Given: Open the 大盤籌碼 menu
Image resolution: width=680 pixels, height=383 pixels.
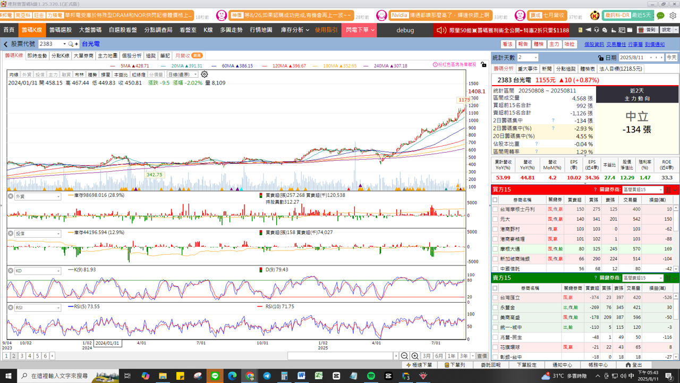Looking at the screenshot, I should coord(90,30).
